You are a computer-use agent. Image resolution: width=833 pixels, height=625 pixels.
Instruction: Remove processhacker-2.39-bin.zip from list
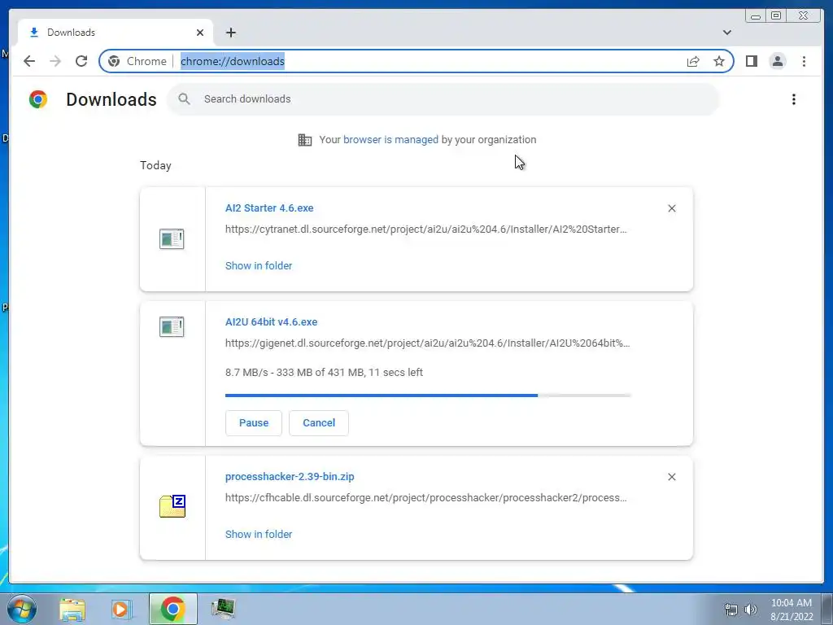coord(671,477)
